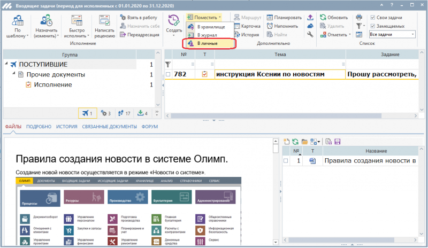Select the gears counter tab showing 3
This screenshot has height=248, width=428.
point(105,113)
